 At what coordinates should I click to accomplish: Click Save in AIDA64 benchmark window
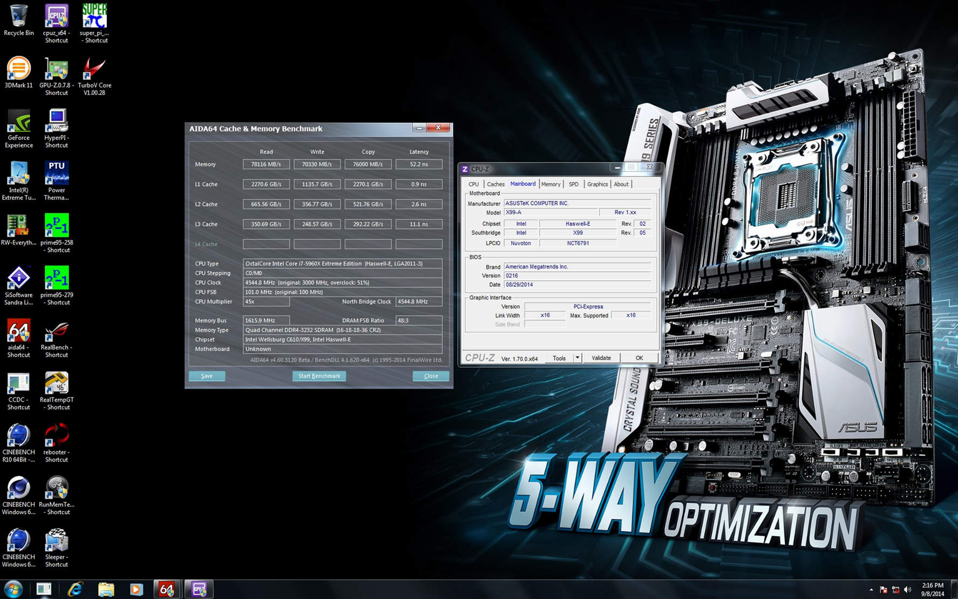click(207, 376)
